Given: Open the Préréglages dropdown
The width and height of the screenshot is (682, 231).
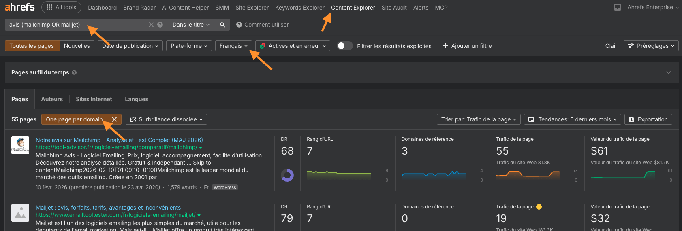Looking at the screenshot, I should coord(651,46).
